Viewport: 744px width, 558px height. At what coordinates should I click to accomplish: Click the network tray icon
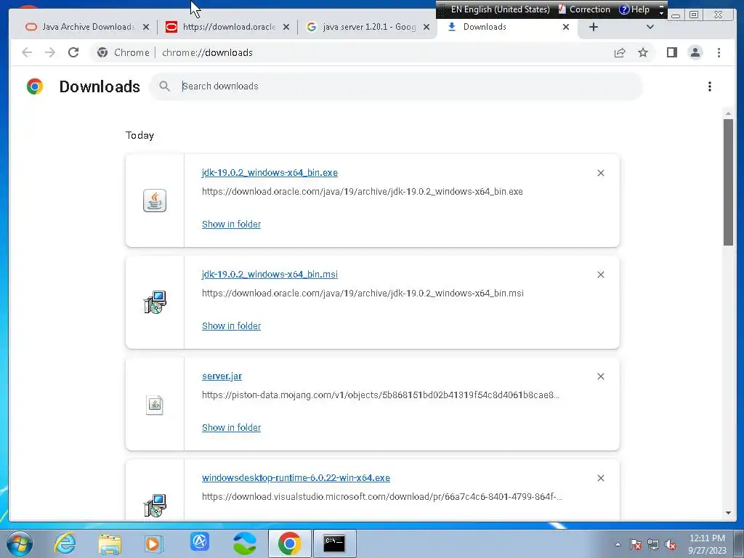[x=653, y=544]
